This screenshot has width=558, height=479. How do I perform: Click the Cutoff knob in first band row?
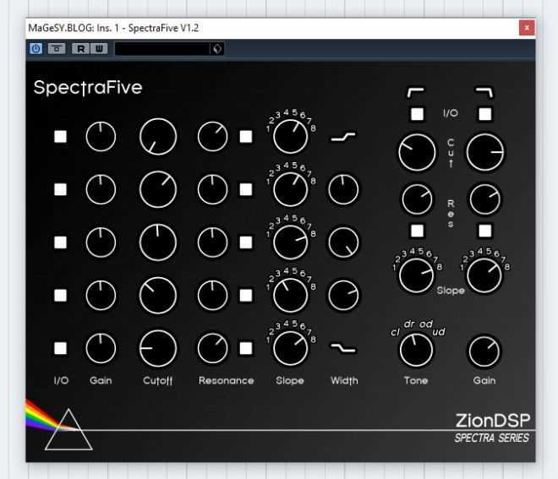click(158, 137)
